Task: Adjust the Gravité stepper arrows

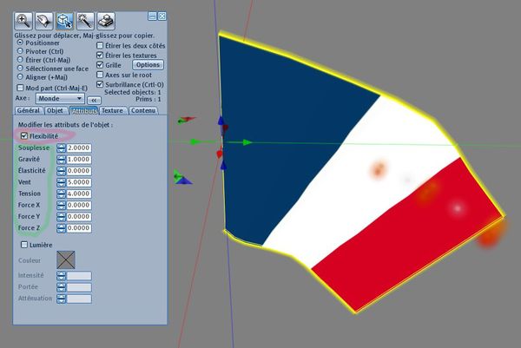Action: (x=61, y=160)
